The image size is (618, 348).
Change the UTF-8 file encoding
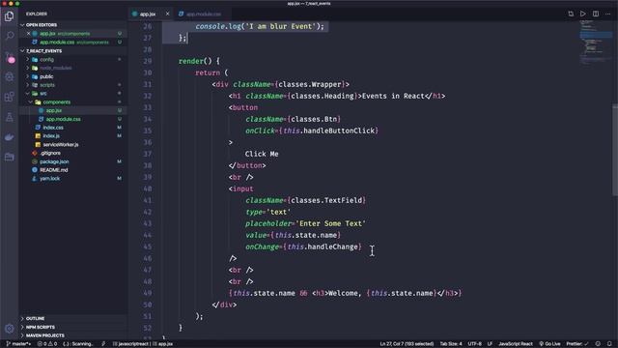pyautogui.click(x=474, y=344)
